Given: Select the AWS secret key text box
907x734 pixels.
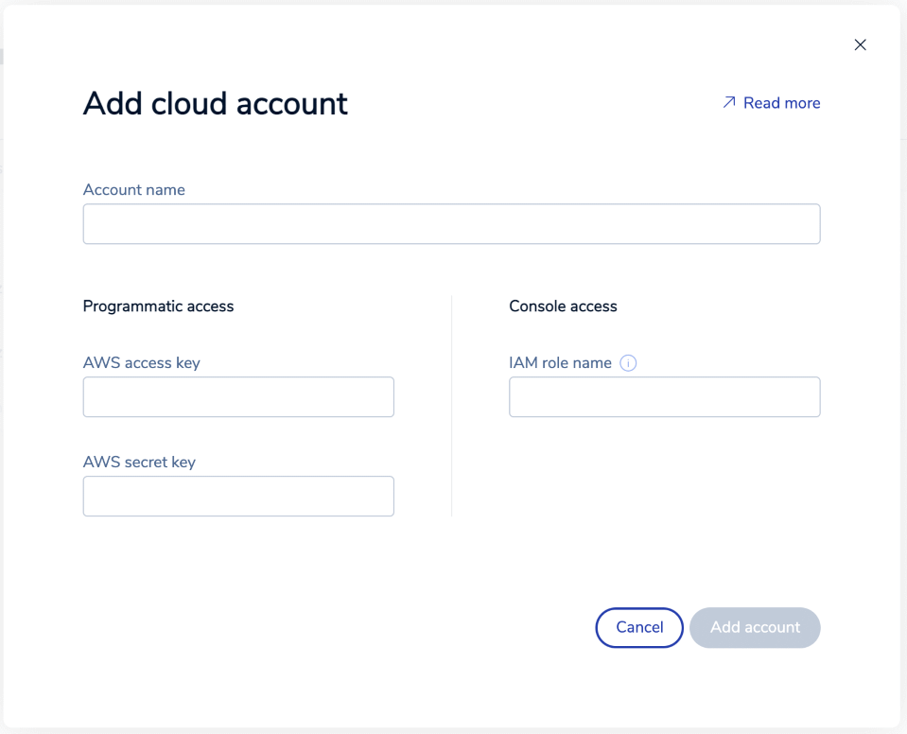Looking at the screenshot, I should pyautogui.click(x=238, y=496).
